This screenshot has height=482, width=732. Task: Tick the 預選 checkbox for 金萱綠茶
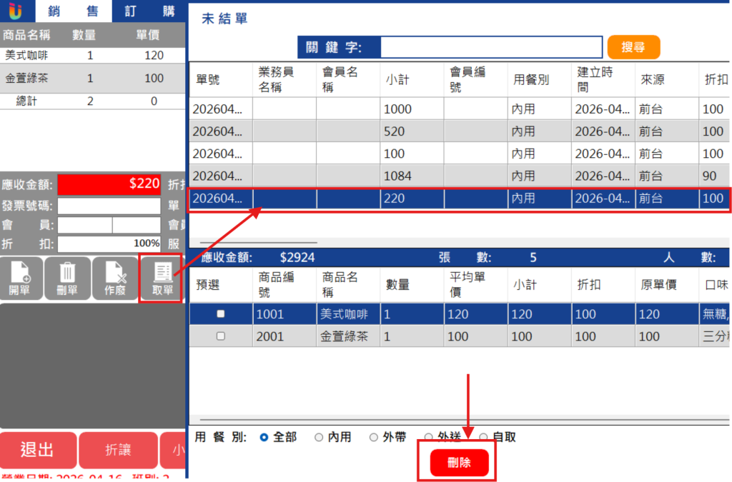[x=221, y=336]
